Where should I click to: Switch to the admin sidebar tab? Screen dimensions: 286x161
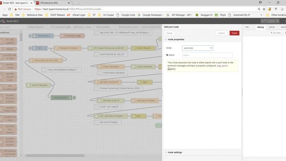272,27
